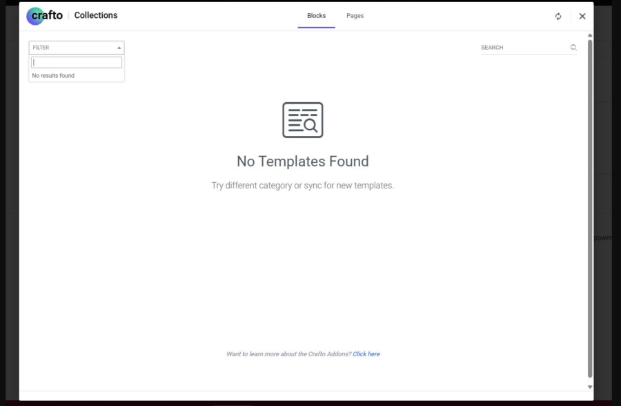This screenshot has height=406, width=621.
Task: Refresh templates using the sync icon
Action: click(558, 16)
